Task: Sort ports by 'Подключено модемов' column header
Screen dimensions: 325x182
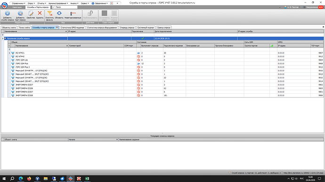Action: [174, 45]
